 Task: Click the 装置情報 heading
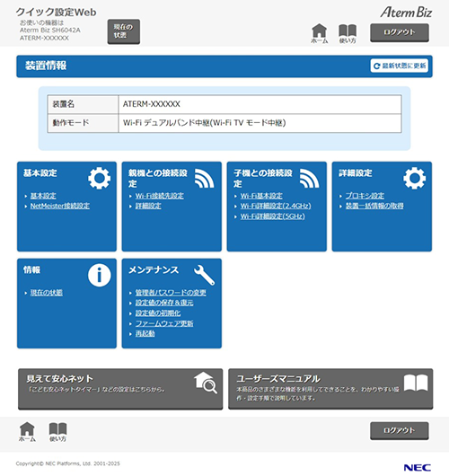[46, 66]
